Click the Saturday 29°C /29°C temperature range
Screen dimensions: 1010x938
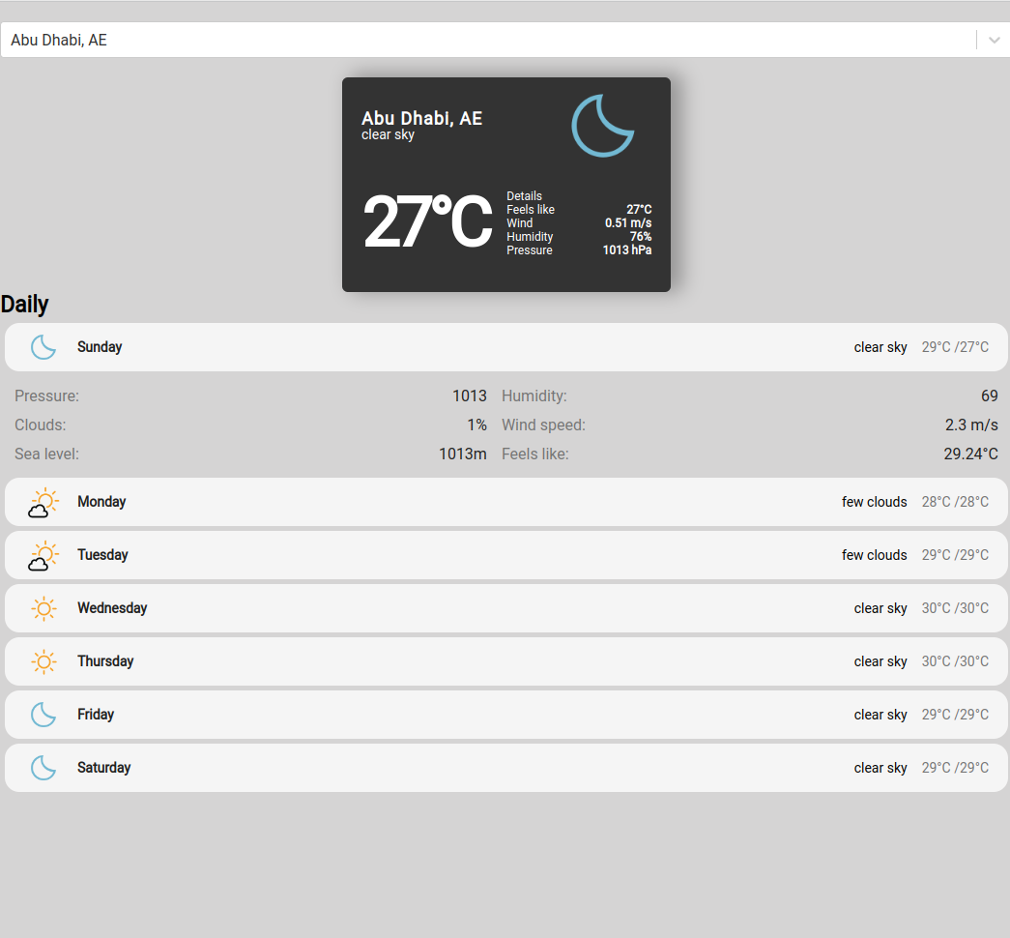pos(955,768)
